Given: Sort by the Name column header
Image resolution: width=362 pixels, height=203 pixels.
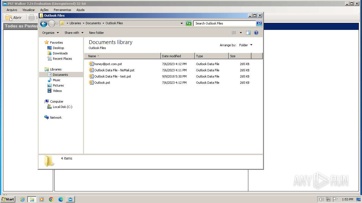Looking at the screenshot, I should click(122, 56).
